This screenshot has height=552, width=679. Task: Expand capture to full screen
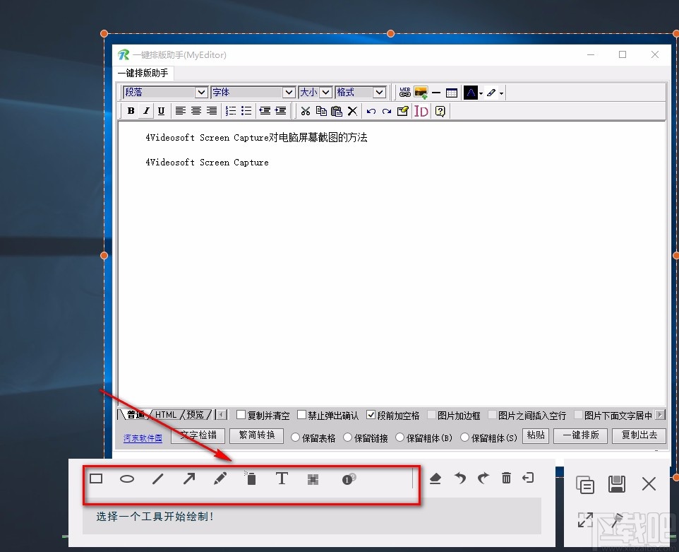point(585,520)
